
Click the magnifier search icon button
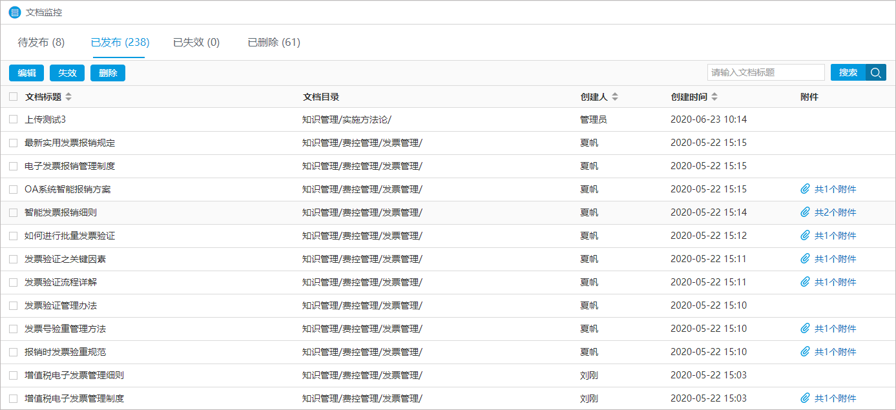click(x=876, y=73)
